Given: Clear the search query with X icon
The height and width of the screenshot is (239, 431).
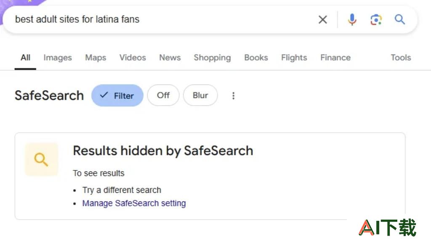Looking at the screenshot, I should (323, 19).
